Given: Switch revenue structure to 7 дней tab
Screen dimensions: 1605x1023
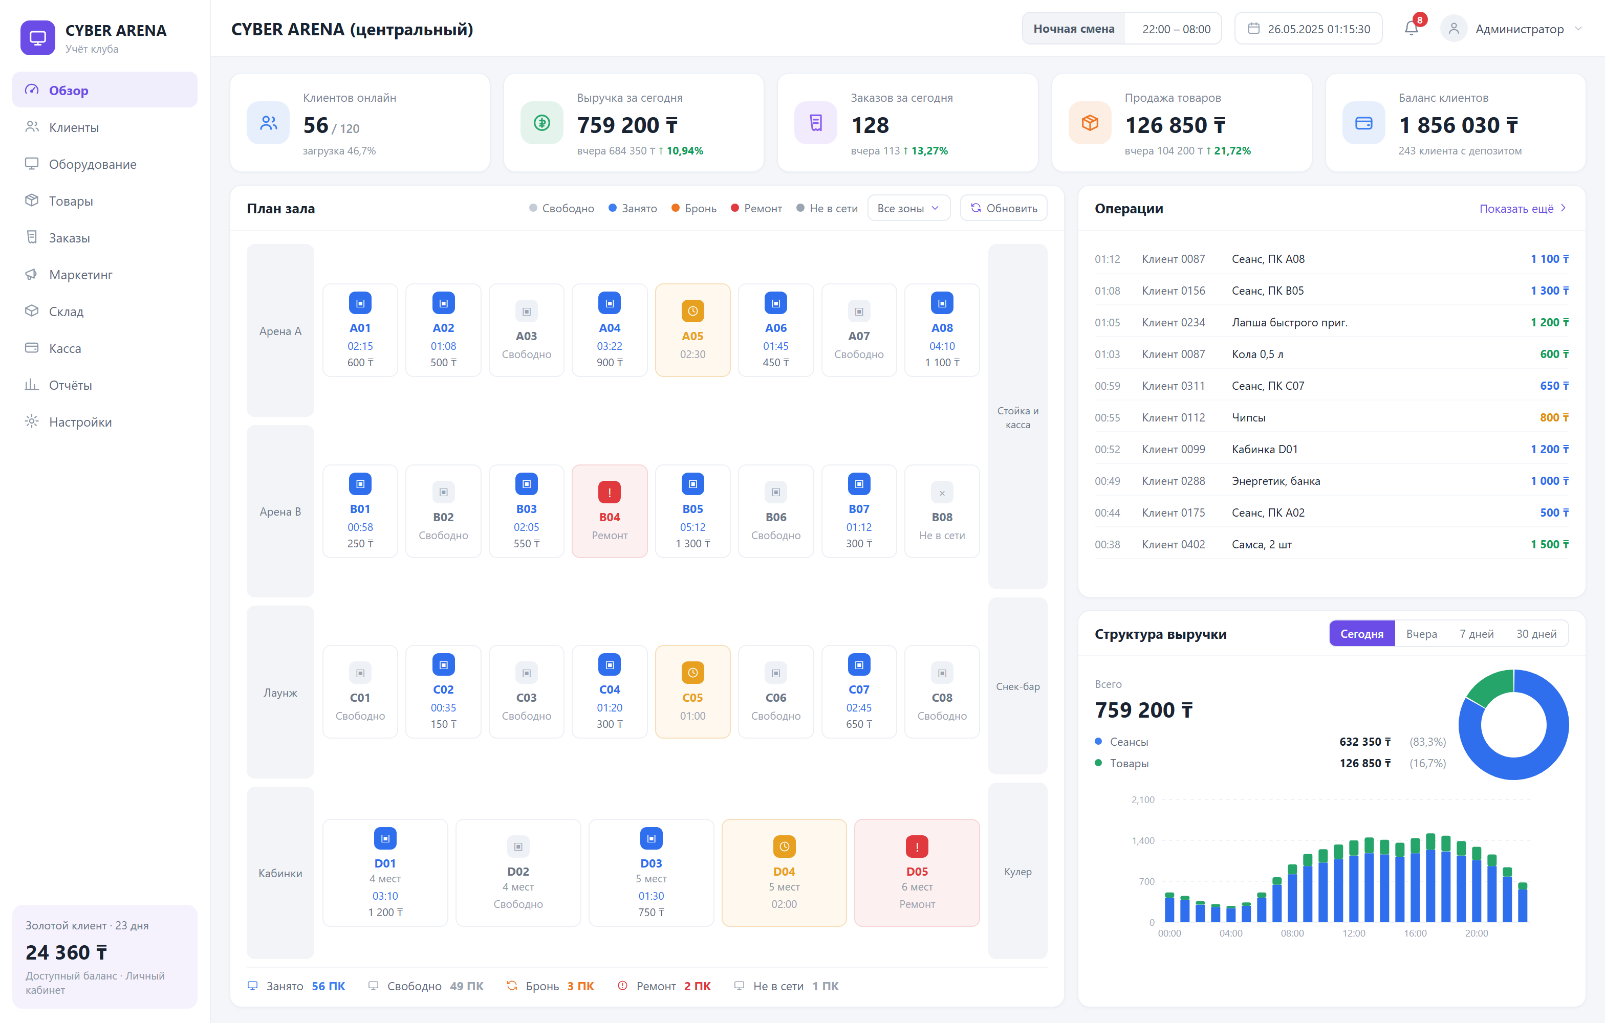Looking at the screenshot, I should (1477, 634).
